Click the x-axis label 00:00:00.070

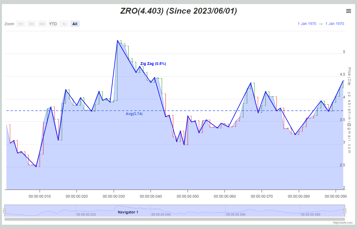(262, 196)
